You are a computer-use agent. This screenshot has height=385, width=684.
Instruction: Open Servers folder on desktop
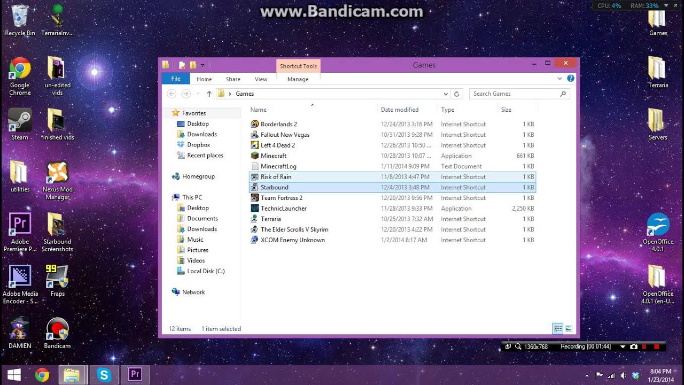658,124
